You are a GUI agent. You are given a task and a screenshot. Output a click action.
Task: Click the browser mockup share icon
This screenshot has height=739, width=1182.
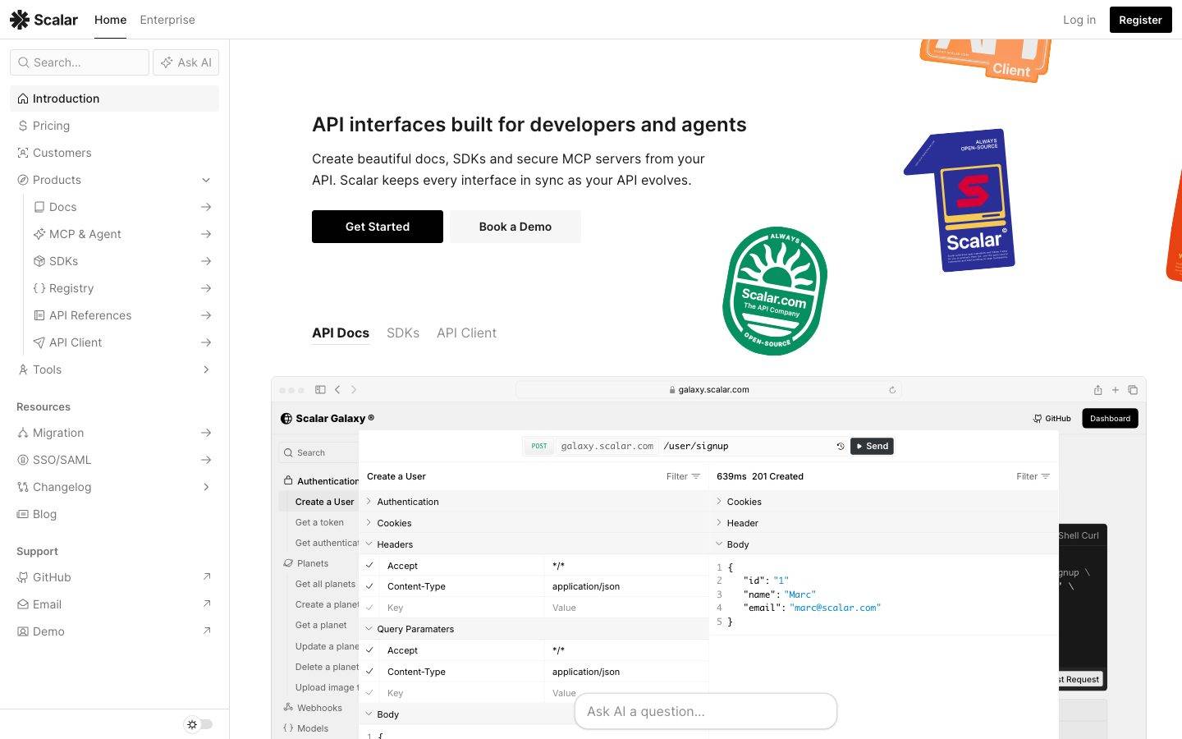(x=1097, y=390)
